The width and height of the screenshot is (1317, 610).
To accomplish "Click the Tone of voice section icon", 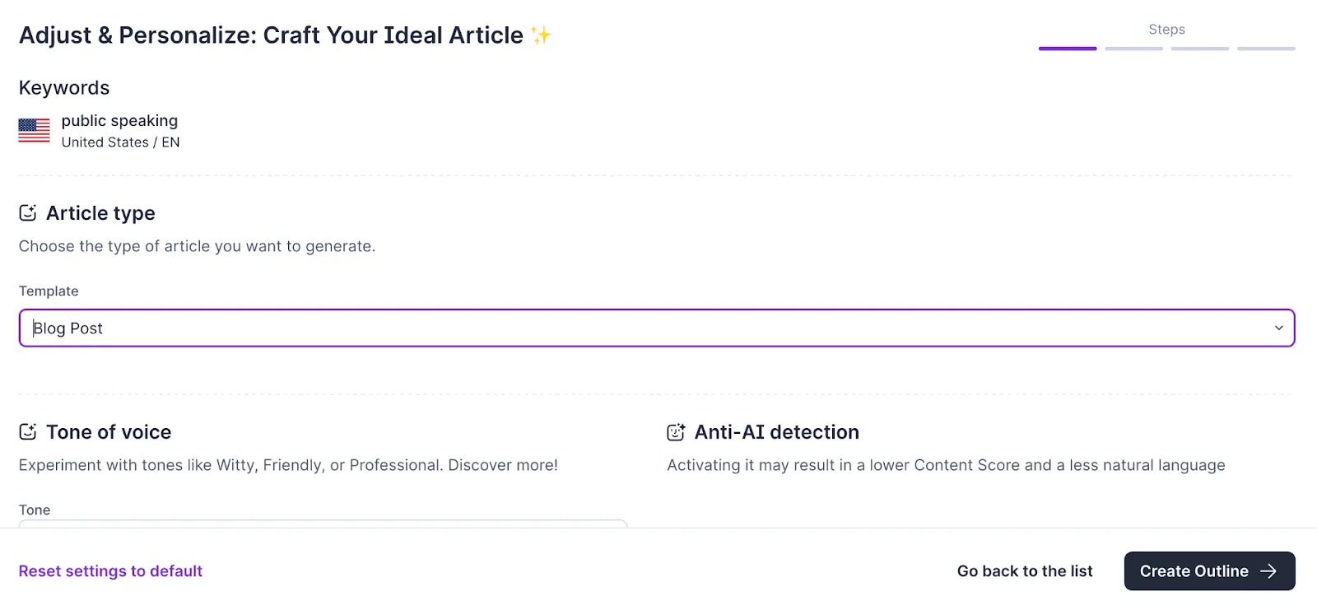I will point(28,432).
